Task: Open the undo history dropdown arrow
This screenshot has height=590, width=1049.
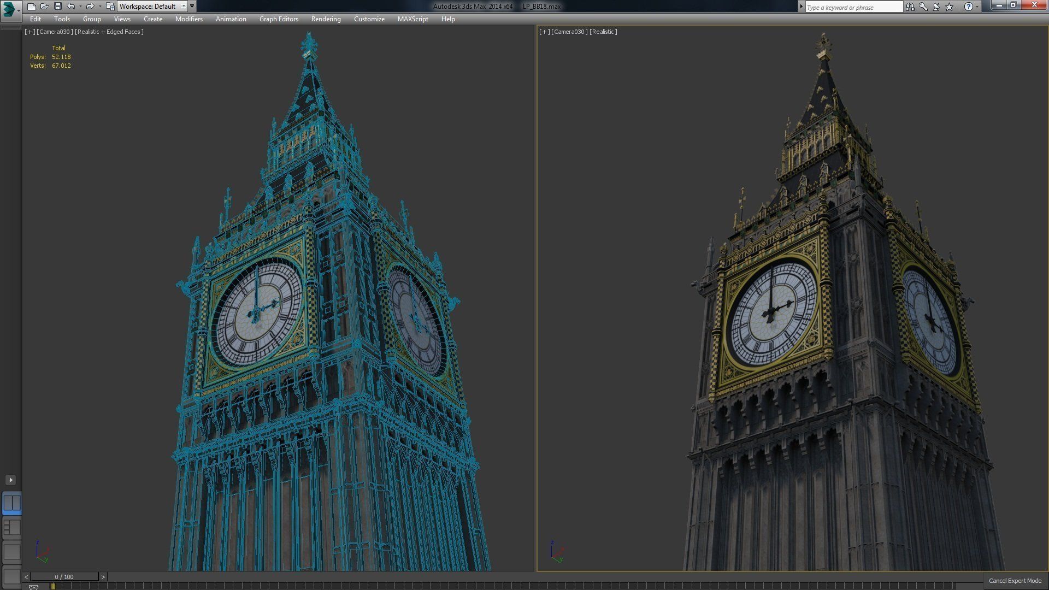Action: (80, 7)
